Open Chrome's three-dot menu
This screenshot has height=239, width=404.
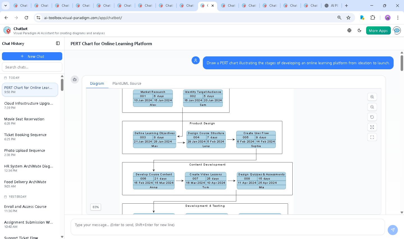click(398, 17)
